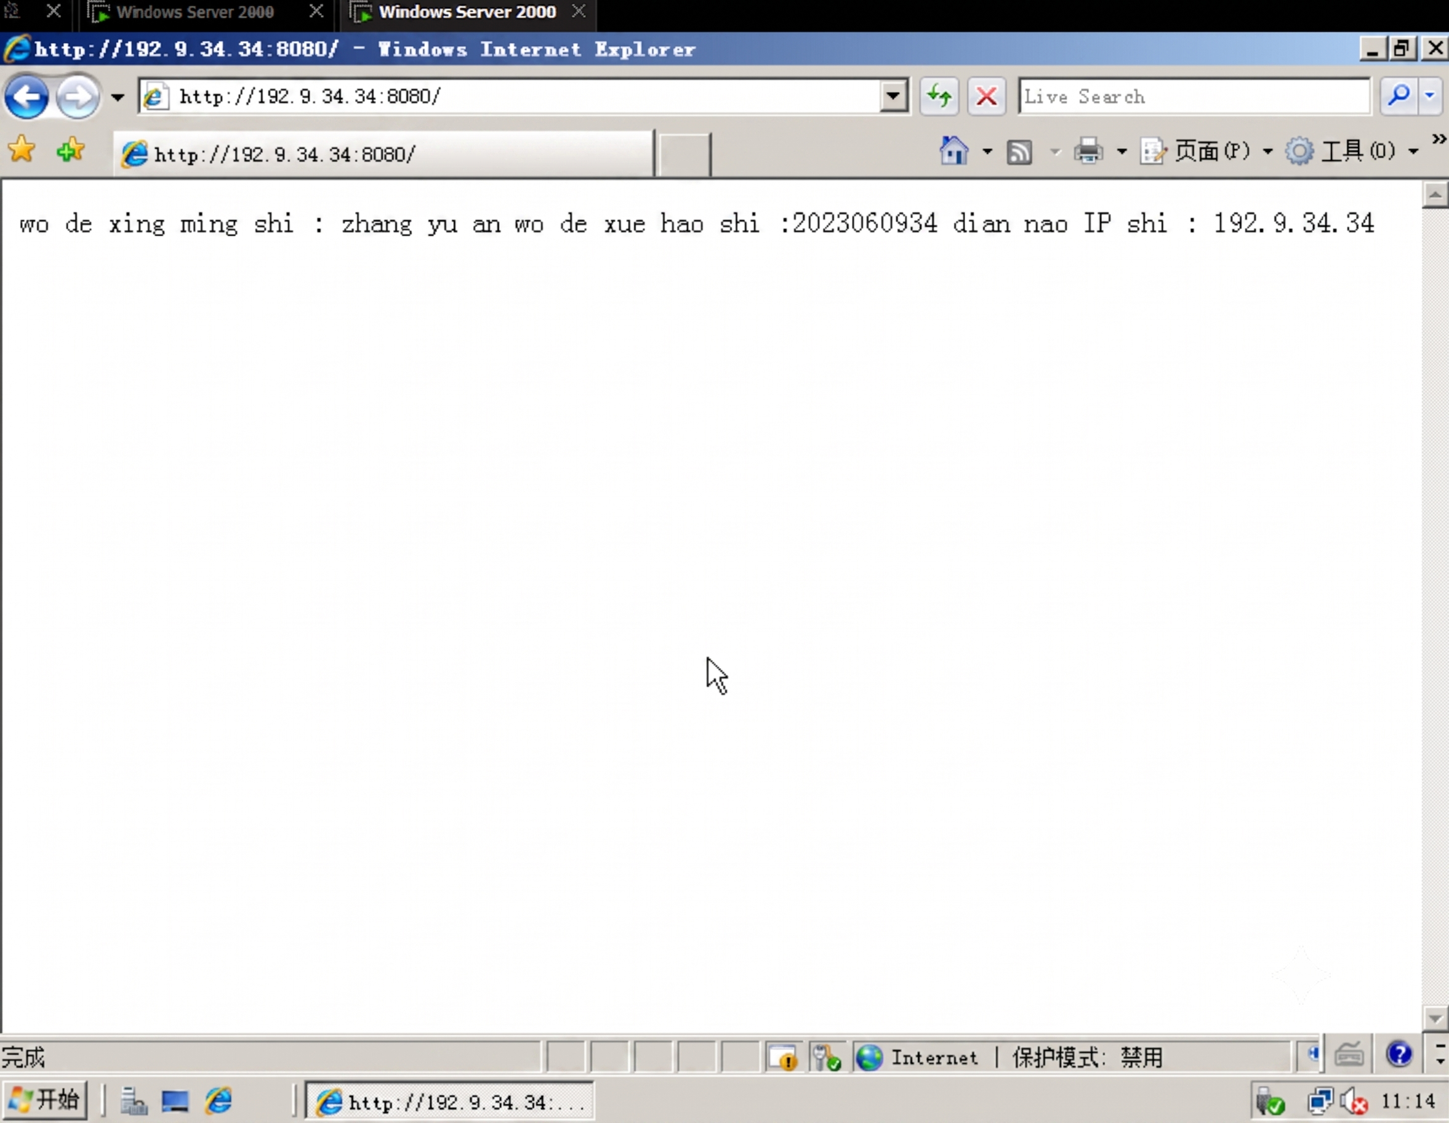The width and height of the screenshot is (1449, 1123).
Task: Click the Home page icon
Action: point(953,151)
